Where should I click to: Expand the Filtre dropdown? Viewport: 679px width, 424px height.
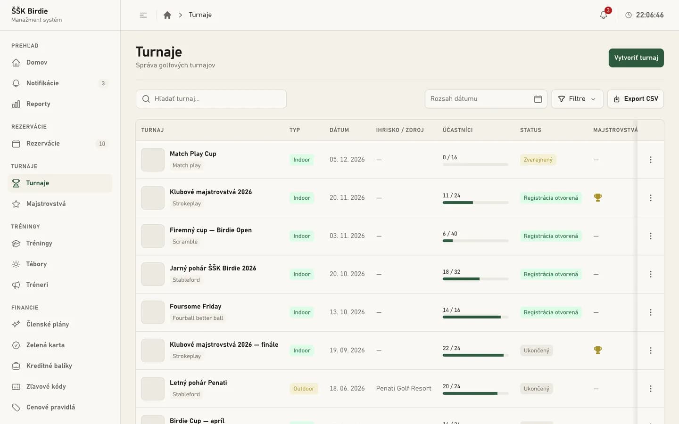coord(577,99)
